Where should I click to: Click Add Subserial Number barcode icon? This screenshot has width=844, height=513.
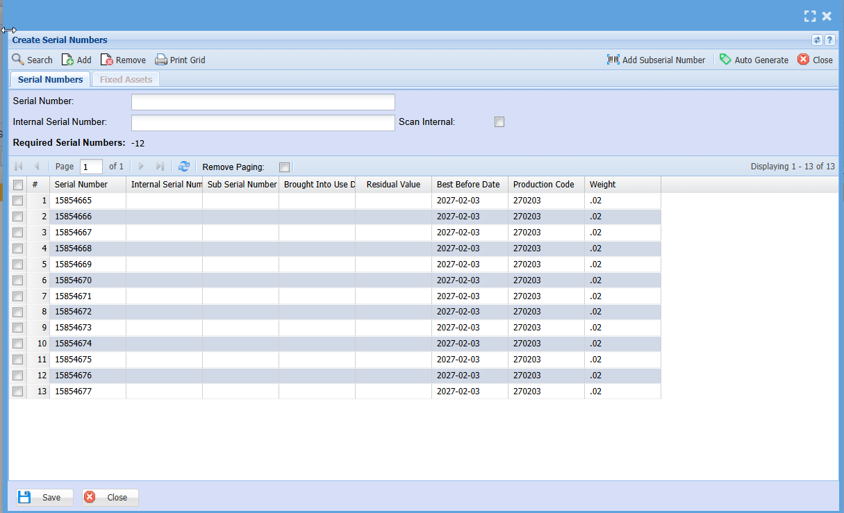pyautogui.click(x=613, y=60)
